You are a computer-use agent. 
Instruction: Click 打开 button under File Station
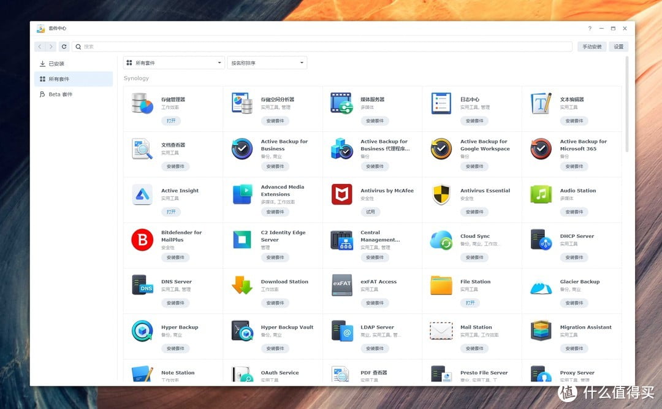point(470,303)
